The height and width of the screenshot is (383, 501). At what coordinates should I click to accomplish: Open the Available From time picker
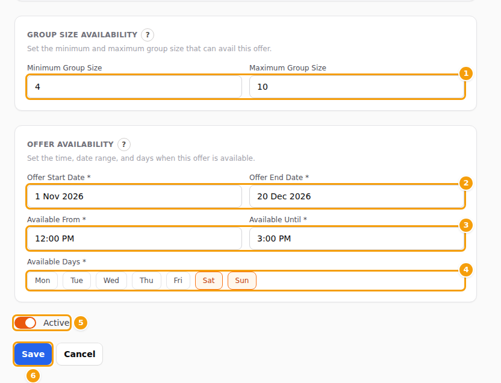134,238
